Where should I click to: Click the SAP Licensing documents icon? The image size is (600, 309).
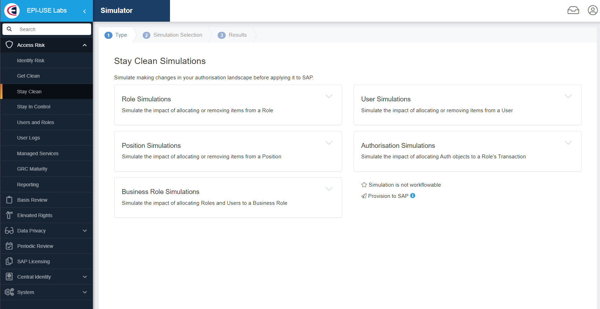[x=9, y=261]
